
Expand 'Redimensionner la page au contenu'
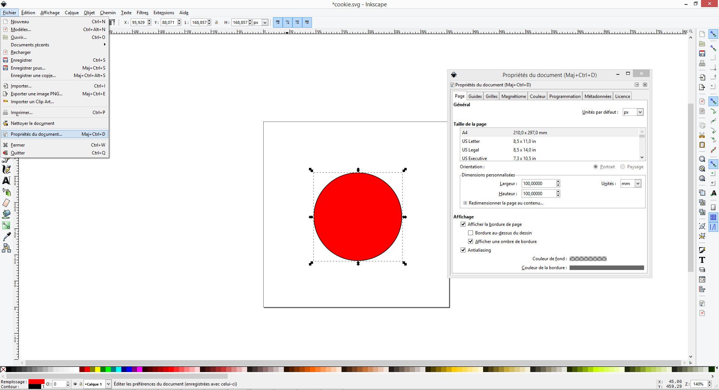click(465, 203)
